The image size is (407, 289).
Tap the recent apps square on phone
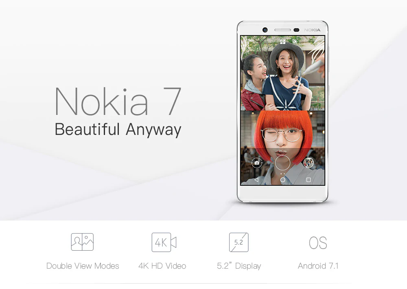309,180
